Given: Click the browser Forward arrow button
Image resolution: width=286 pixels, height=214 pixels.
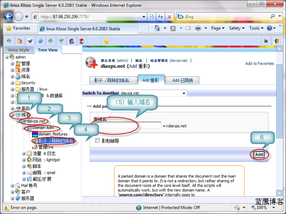Looking at the screenshot, I should (19, 17).
